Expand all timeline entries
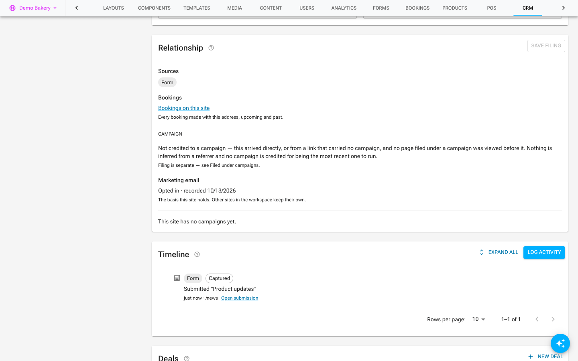578x361 pixels. coord(499,252)
